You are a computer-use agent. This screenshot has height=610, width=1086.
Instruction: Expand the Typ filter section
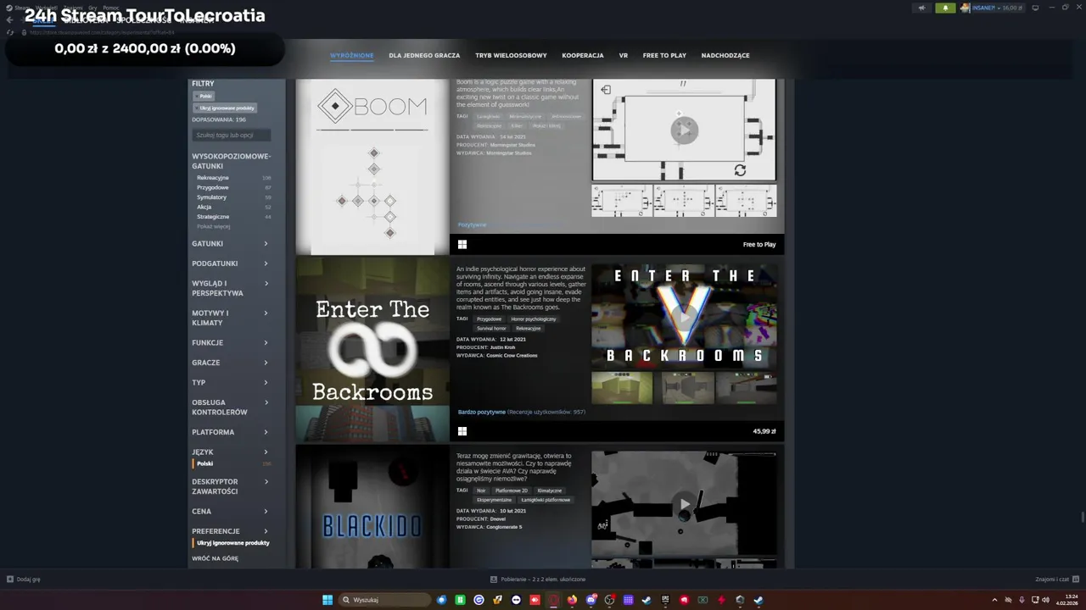pos(231,383)
